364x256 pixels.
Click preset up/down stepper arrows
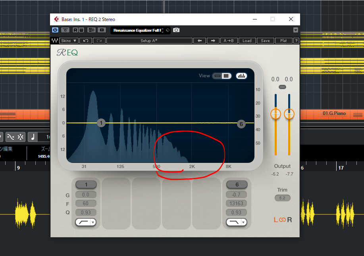(x=163, y=31)
